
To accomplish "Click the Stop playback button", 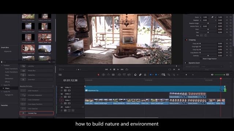I will [114, 70].
